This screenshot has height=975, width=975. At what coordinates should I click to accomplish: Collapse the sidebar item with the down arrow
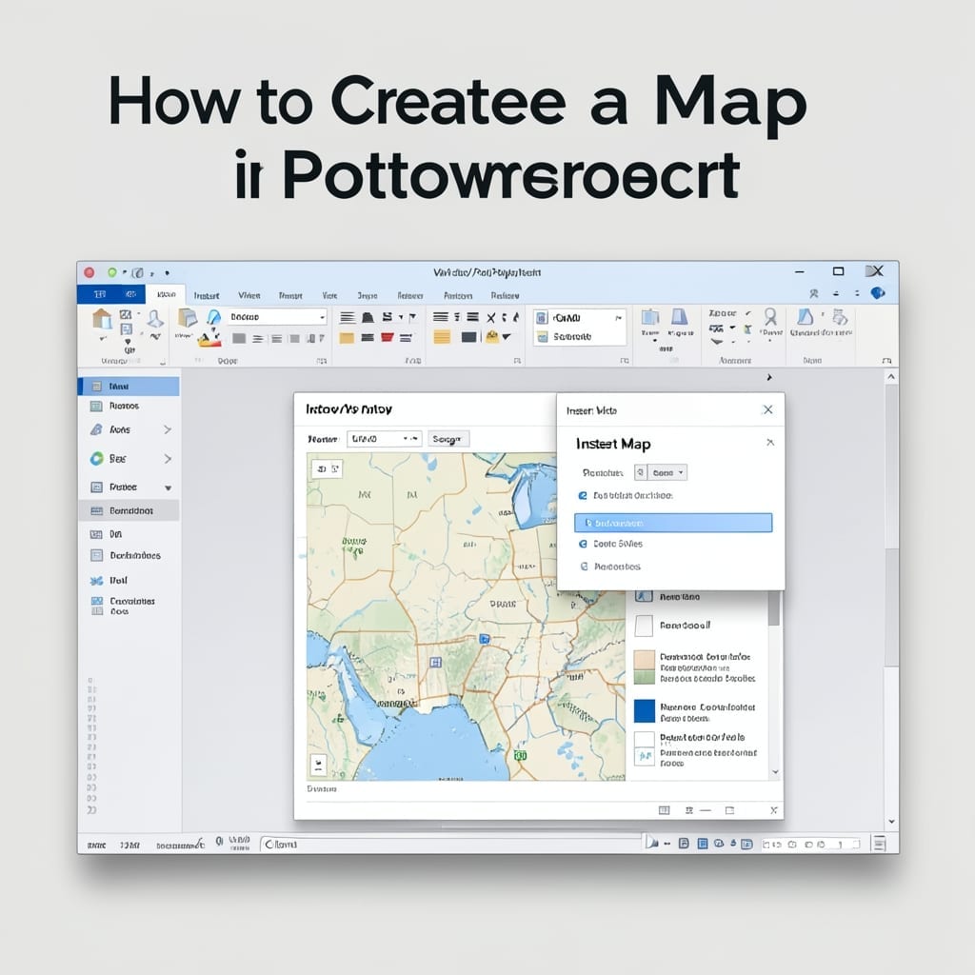[168, 488]
